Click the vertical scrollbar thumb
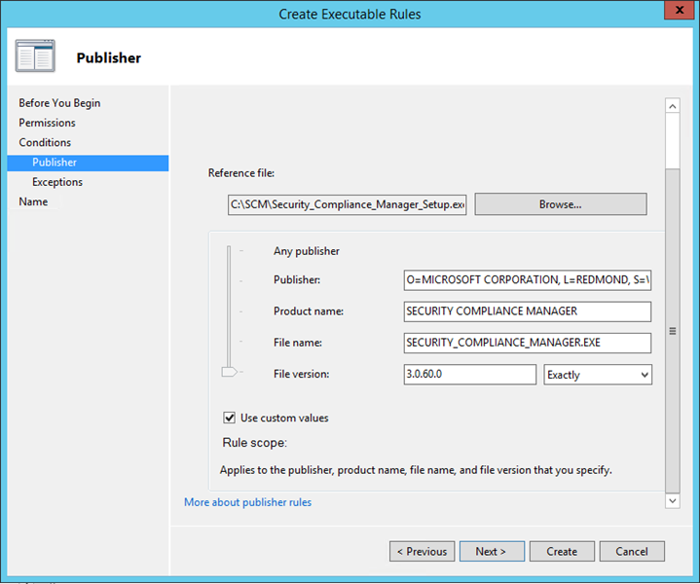The height and width of the screenshot is (584, 700). (x=673, y=331)
